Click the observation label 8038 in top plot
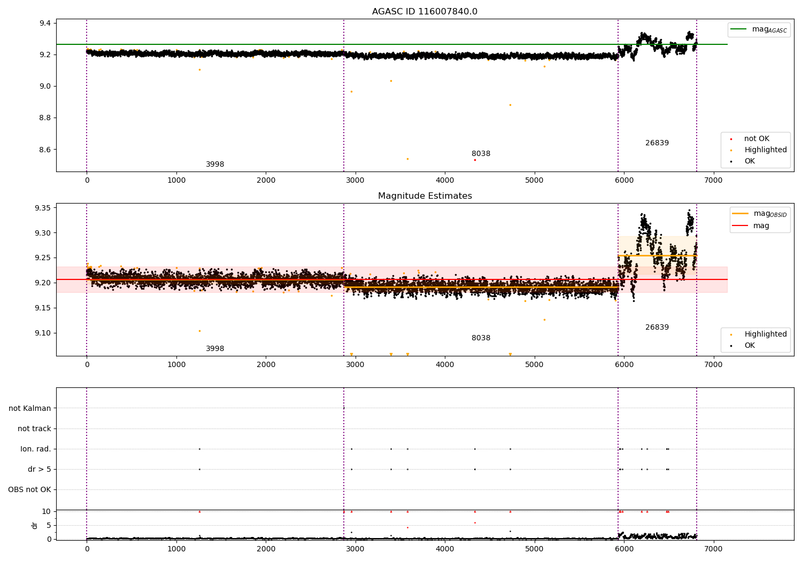Screen dimensions: 802x561 481,154
